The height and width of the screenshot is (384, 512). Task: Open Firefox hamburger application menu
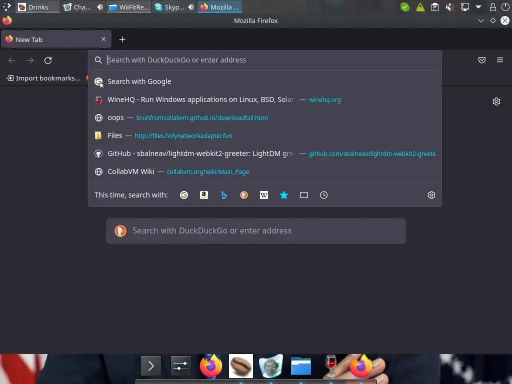click(x=500, y=60)
